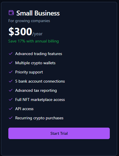Image resolution: width=119 pixels, height=156 pixels.
Task: Click checkmark beside Advanced trading features
Action: coord(11,54)
